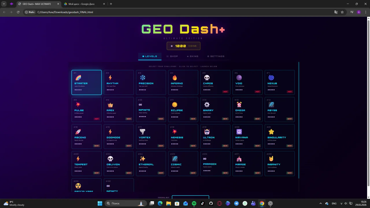
Task: Open Telegram from the taskbar
Action: 236,203
